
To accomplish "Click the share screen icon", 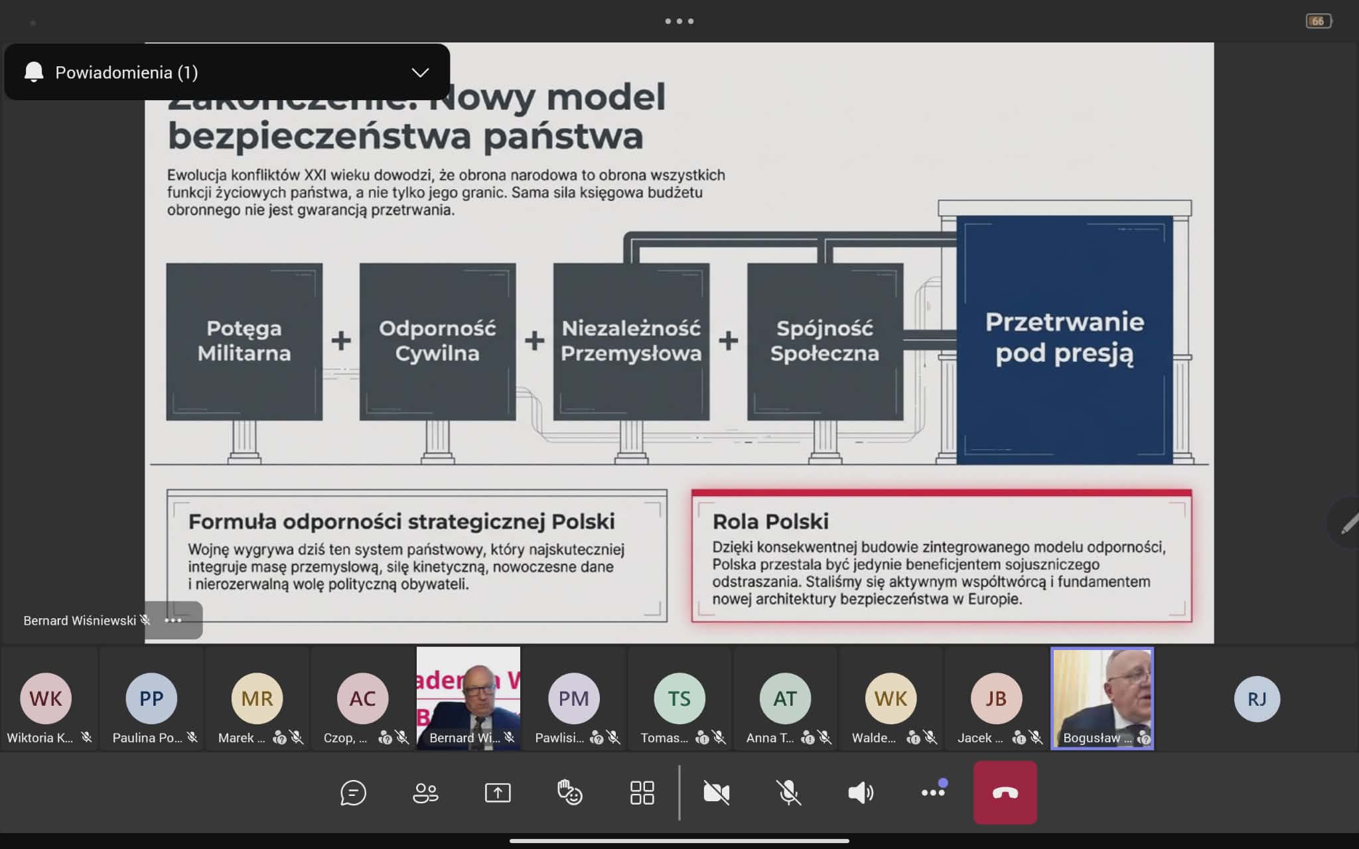I will pyautogui.click(x=498, y=793).
